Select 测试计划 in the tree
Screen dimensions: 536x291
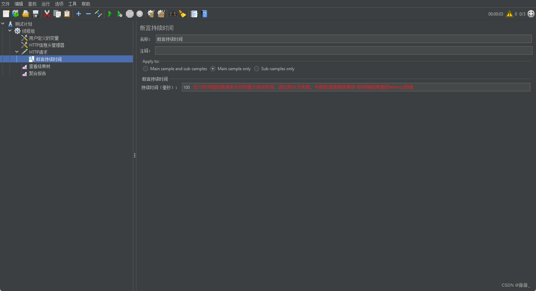(x=23, y=24)
